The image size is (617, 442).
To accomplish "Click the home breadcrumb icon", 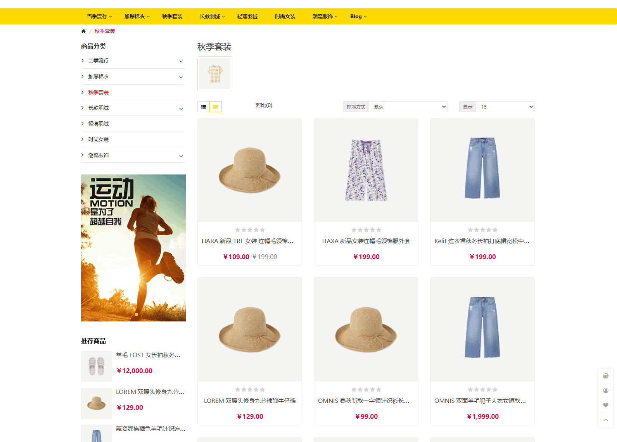I will click(x=83, y=31).
